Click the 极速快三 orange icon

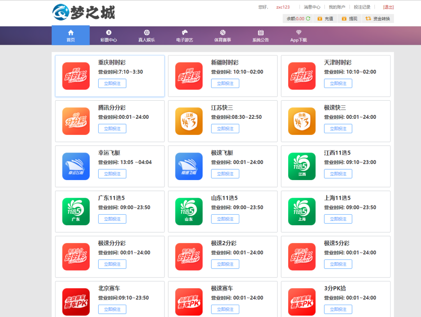pyautogui.click(x=302, y=121)
